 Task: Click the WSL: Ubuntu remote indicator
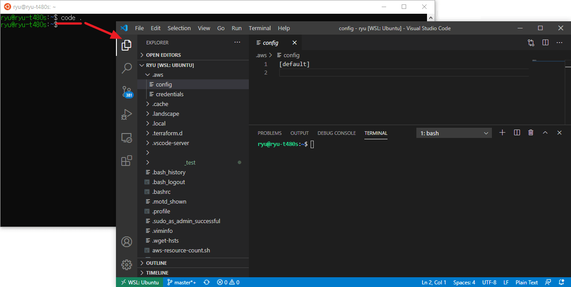coord(140,282)
